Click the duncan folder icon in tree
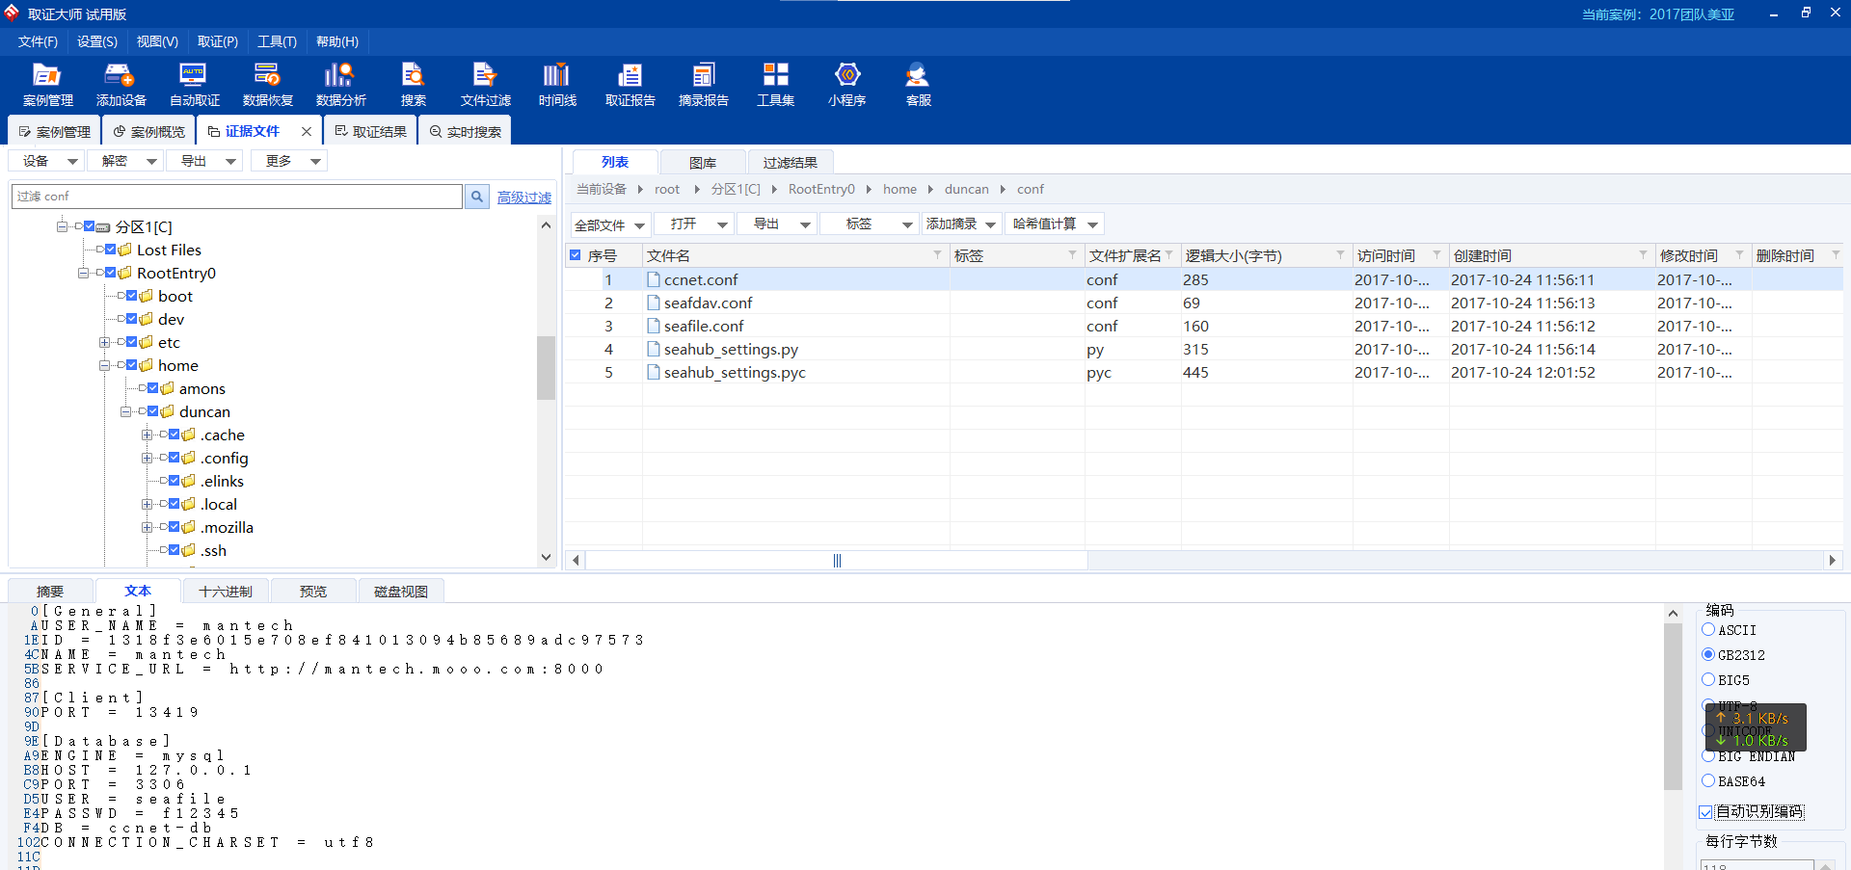Viewport: 1851px width, 870px height. (x=168, y=411)
